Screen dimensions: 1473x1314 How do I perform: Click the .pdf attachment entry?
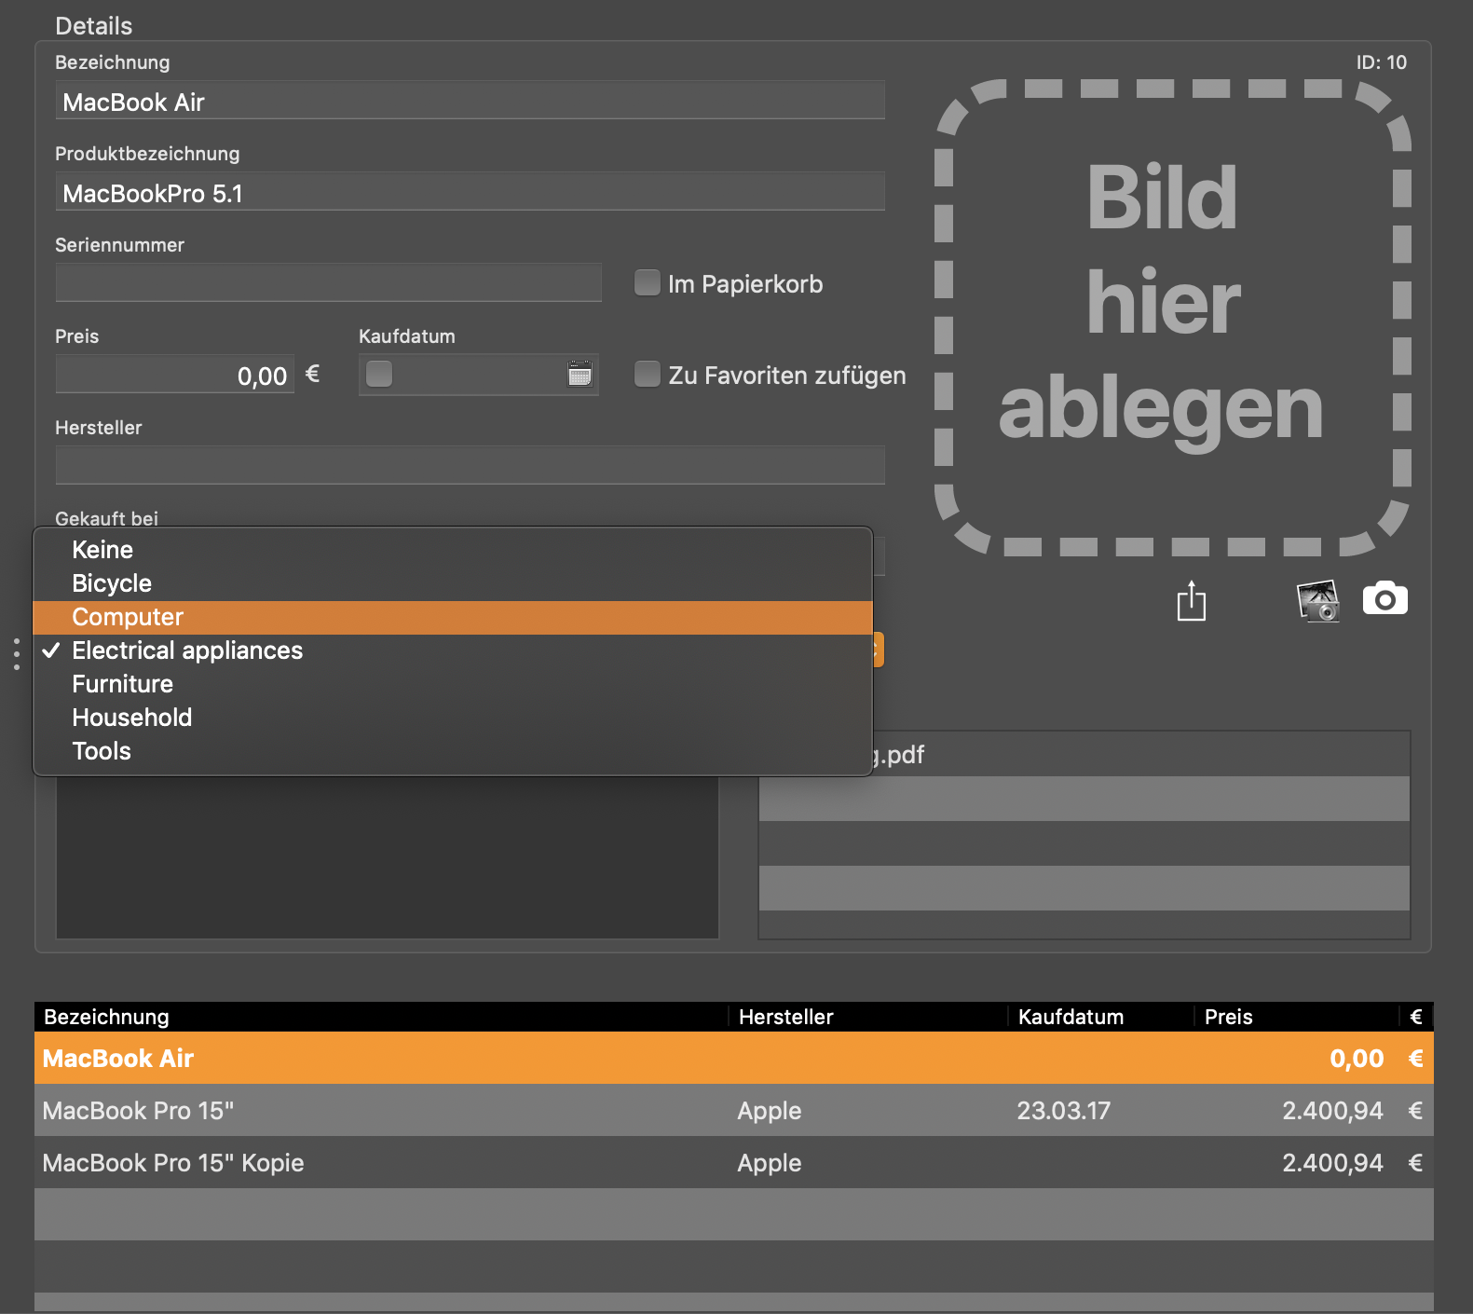click(x=1084, y=754)
